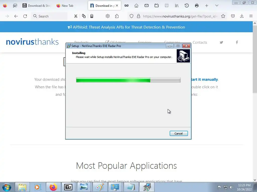257x192 pixels.
Task: Open the Twitter icon link
Action: 221,42
